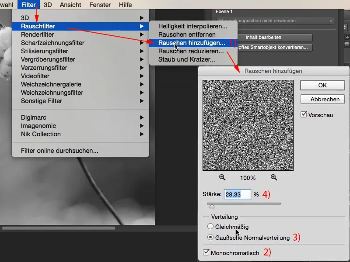Enable the Vorschau preview checkbox
Image resolution: width=350 pixels, height=262 pixels.
point(304,114)
